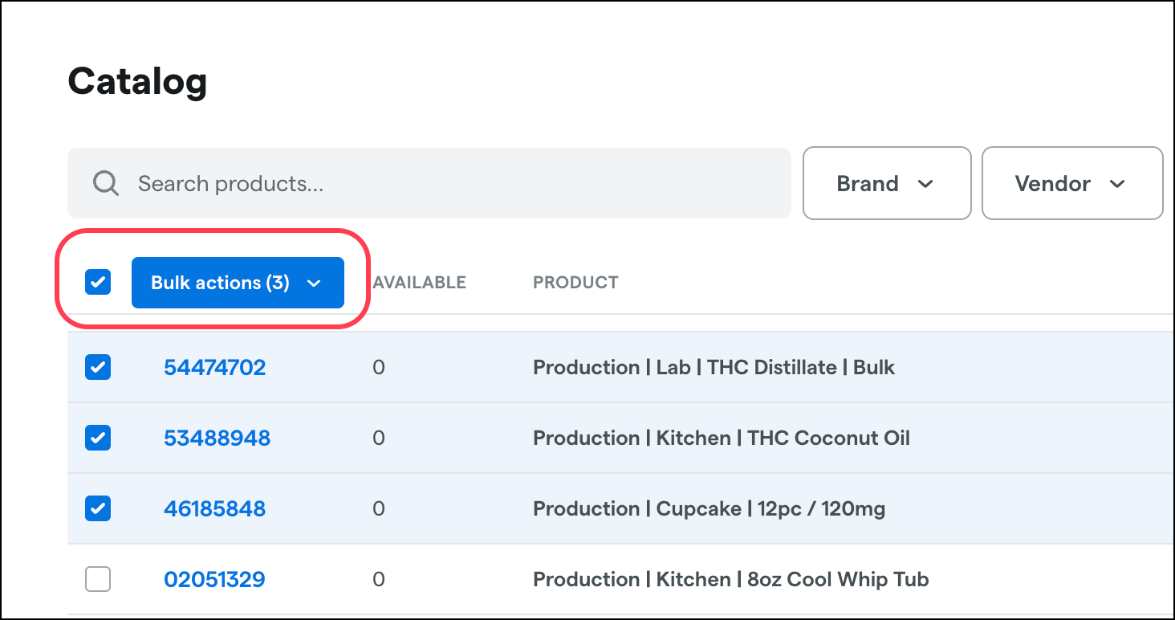Uncheck the select-all checkbox
The image size is (1175, 620).
click(x=97, y=282)
